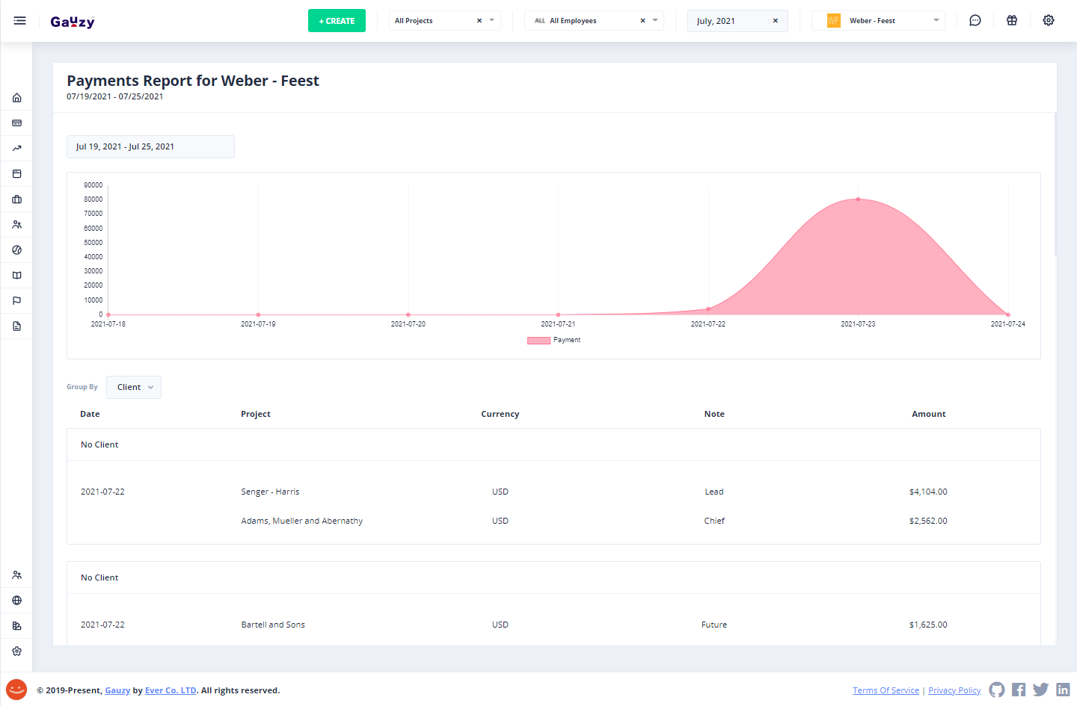Open the briefcase icon in sidebar
Screen dimensions: 1077x706
click(x=16, y=199)
